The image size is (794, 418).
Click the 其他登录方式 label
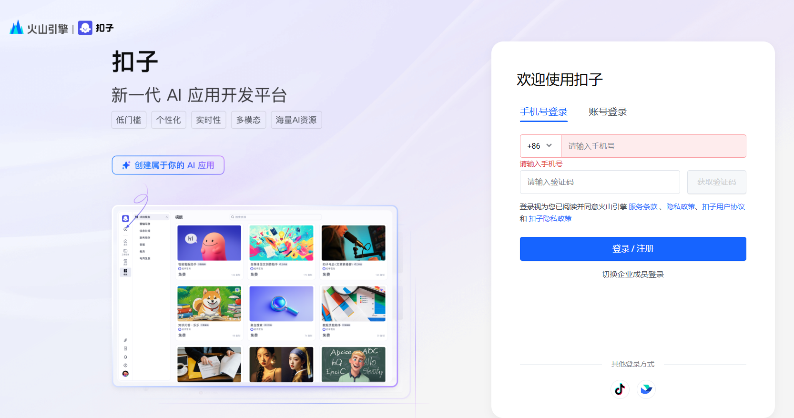(633, 364)
